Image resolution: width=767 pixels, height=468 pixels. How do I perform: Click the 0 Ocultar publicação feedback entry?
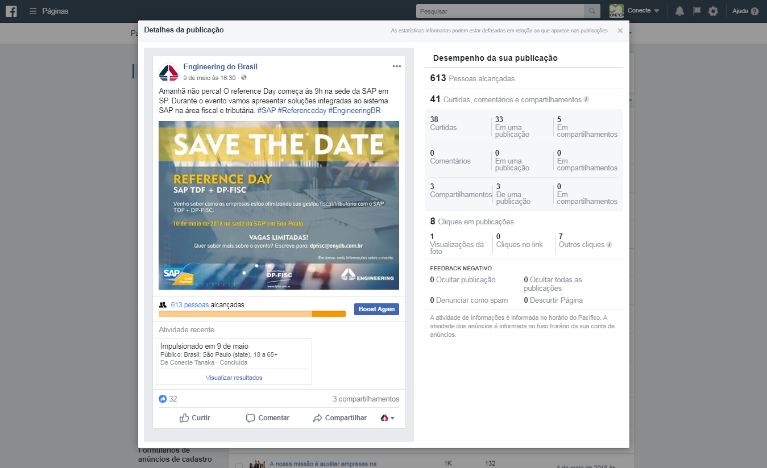[463, 279]
